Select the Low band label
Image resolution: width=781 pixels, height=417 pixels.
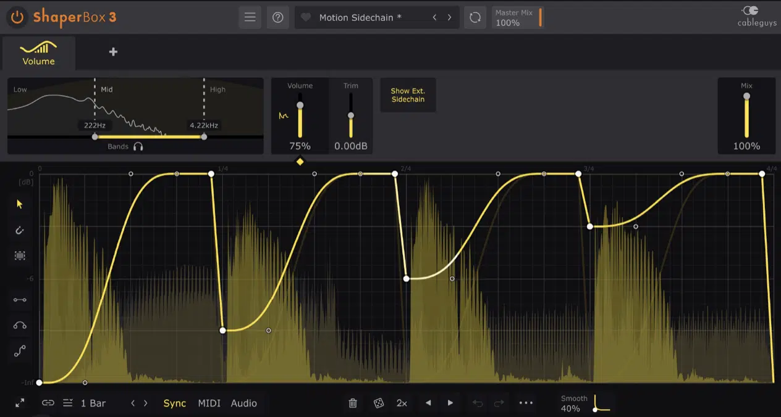(20, 89)
